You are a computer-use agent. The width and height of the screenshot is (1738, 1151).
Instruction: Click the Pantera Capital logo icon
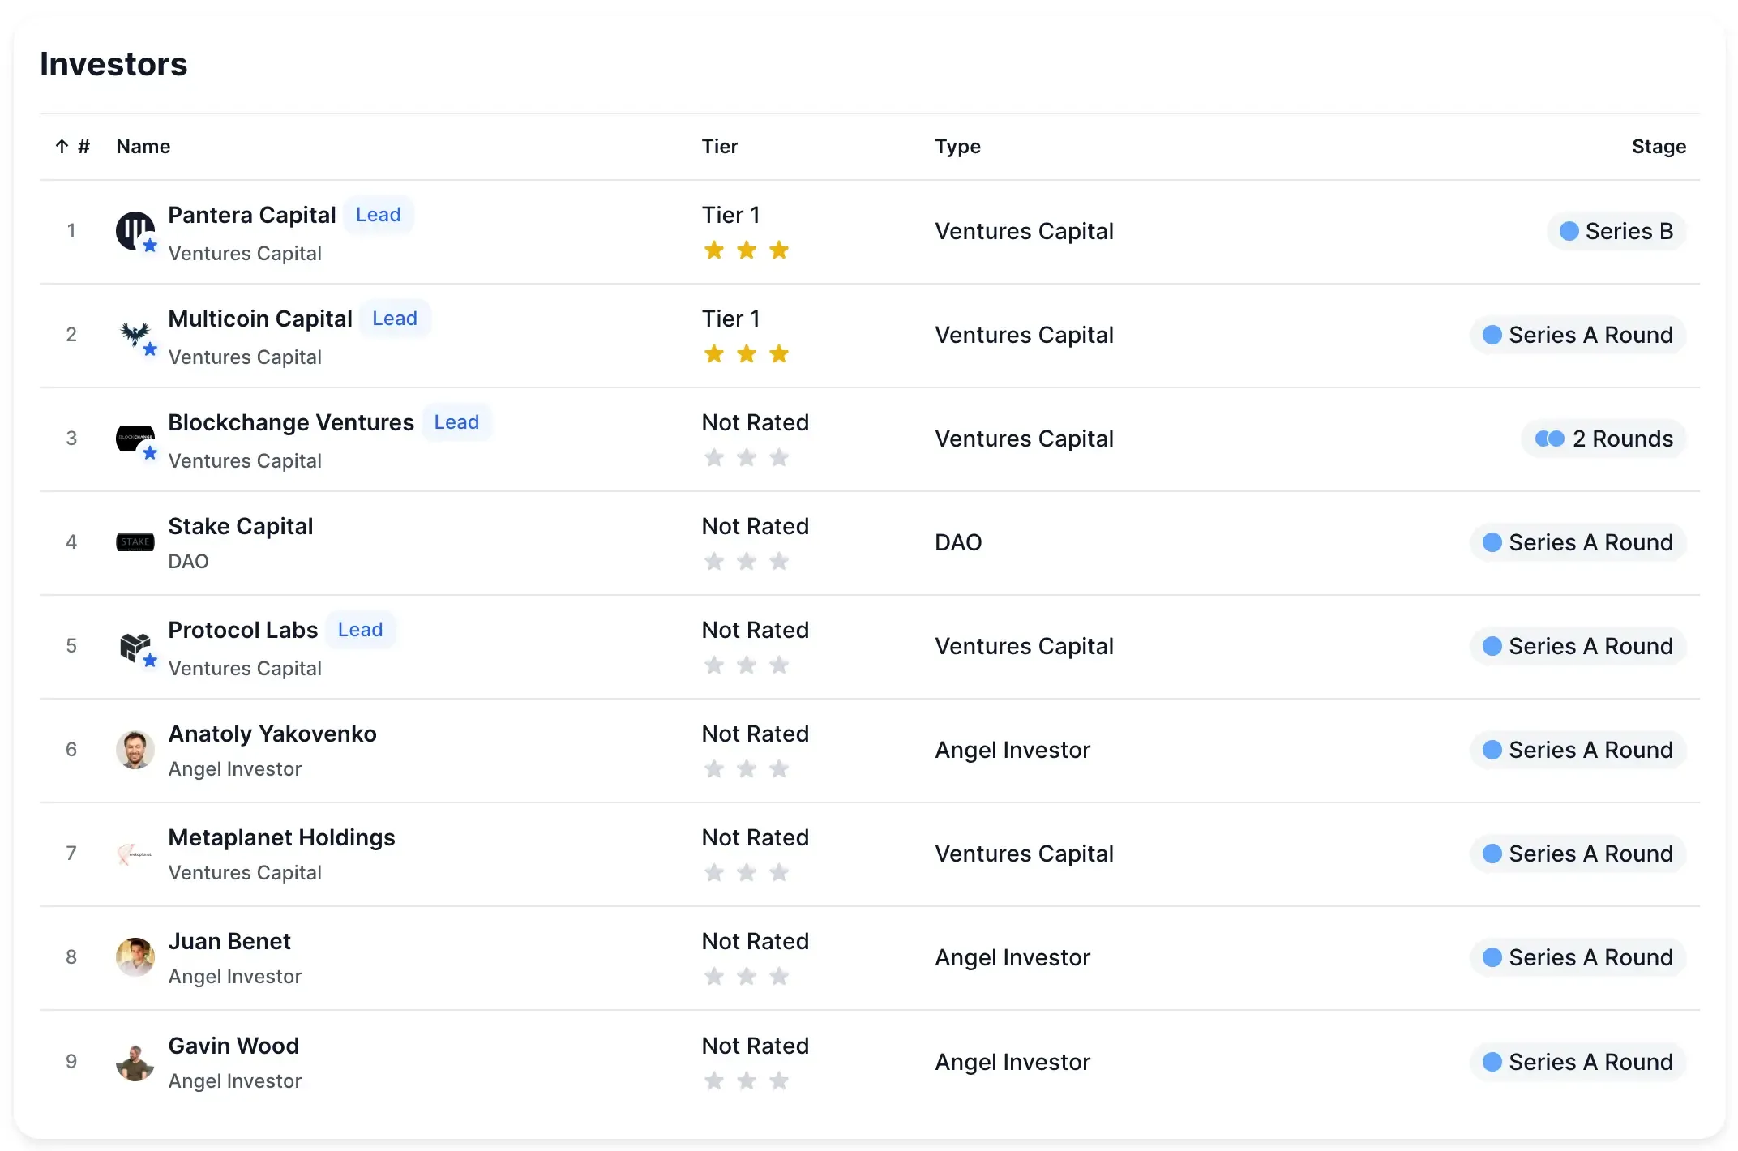(135, 231)
